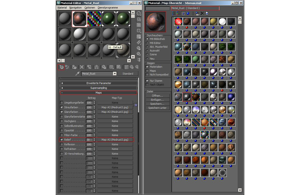Select the blue-red checker sample slot
Image resolution: width=300 pixels, height=195 pixels.
(94, 19)
